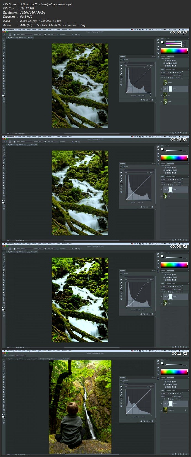This screenshot has width=191, height=457.
Task: Open Preset Default dropdown in 00:05:56 frame
Action: 139,170
